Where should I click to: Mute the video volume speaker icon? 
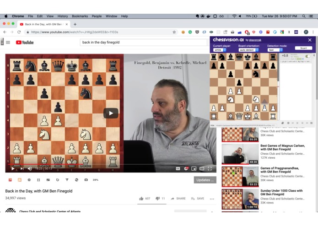point(30,168)
